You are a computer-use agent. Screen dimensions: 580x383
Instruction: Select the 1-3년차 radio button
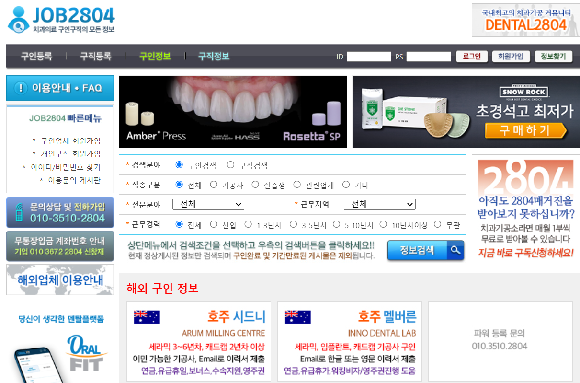coord(248,224)
